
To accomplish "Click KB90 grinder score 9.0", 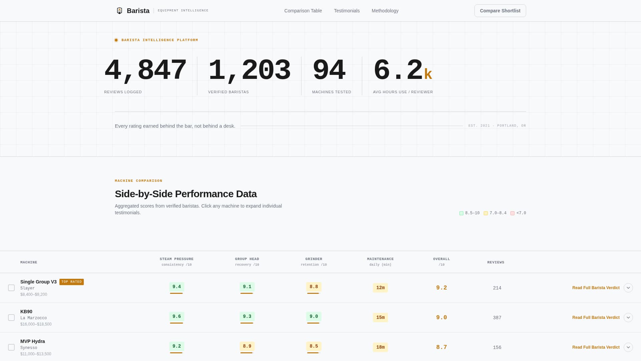I will (314, 317).
